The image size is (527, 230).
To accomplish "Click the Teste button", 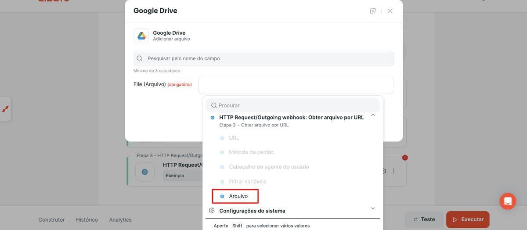I will [x=423, y=219].
